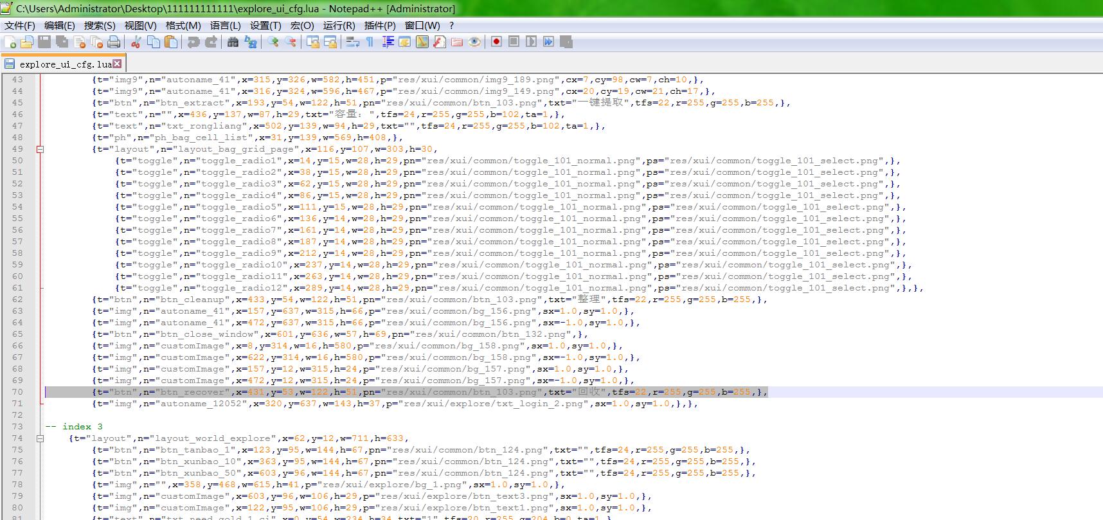Start macro recording with red record icon
The height and width of the screenshot is (520, 1103).
pyautogui.click(x=496, y=42)
